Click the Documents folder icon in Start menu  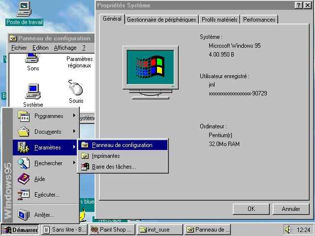(24, 131)
